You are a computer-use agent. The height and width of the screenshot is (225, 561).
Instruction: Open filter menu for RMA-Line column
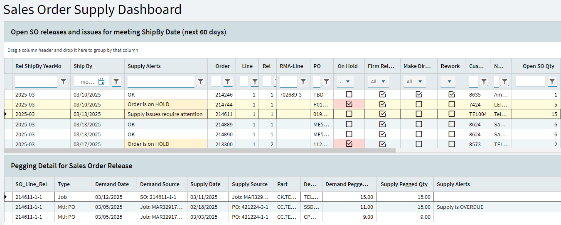coord(303,82)
